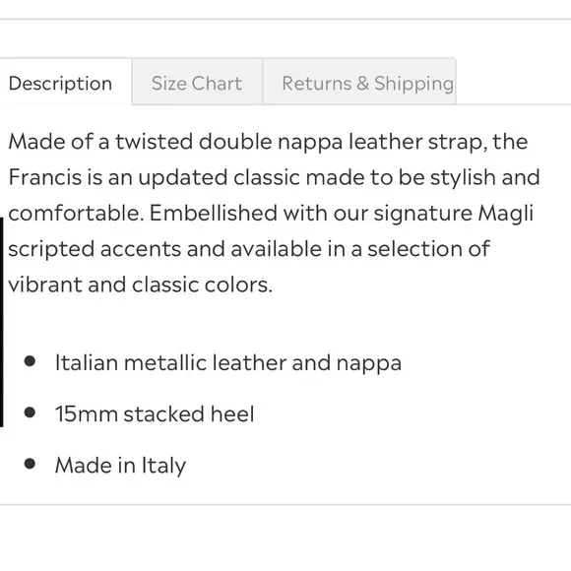Image resolution: width=571 pixels, height=571 pixels.
Task: Click the word "stylish" in the description
Action: coord(463,178)
